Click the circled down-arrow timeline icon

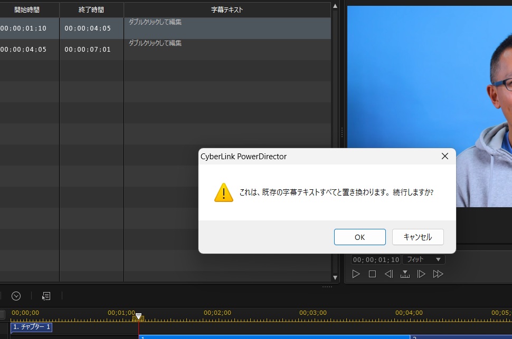pyautogui.click(x=16, y=296)
